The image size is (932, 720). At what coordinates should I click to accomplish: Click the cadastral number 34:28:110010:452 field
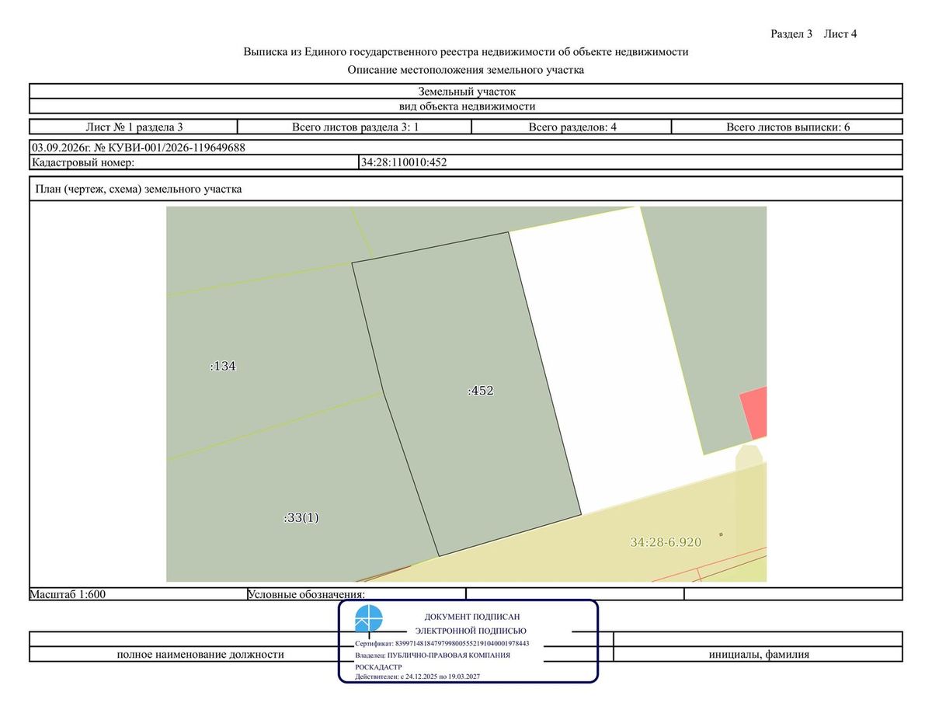pos(630,162)
